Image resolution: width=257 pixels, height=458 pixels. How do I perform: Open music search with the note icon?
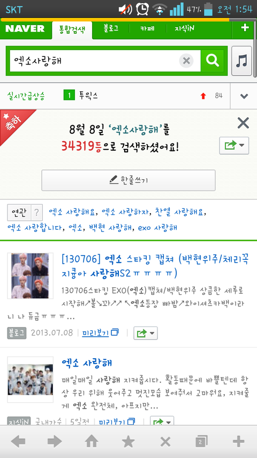pyautogui.click(x=241, y=61)
